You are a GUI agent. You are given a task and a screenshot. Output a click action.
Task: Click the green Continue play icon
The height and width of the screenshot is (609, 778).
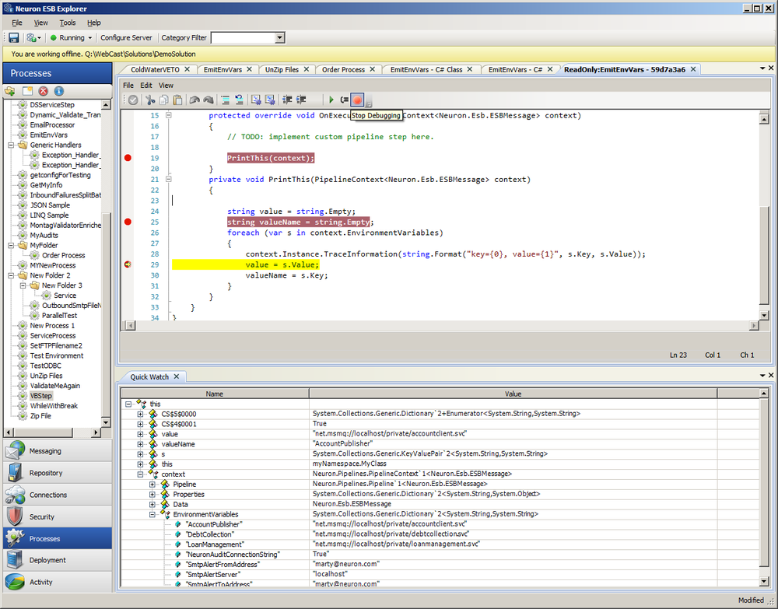click(x=331, y=100)
